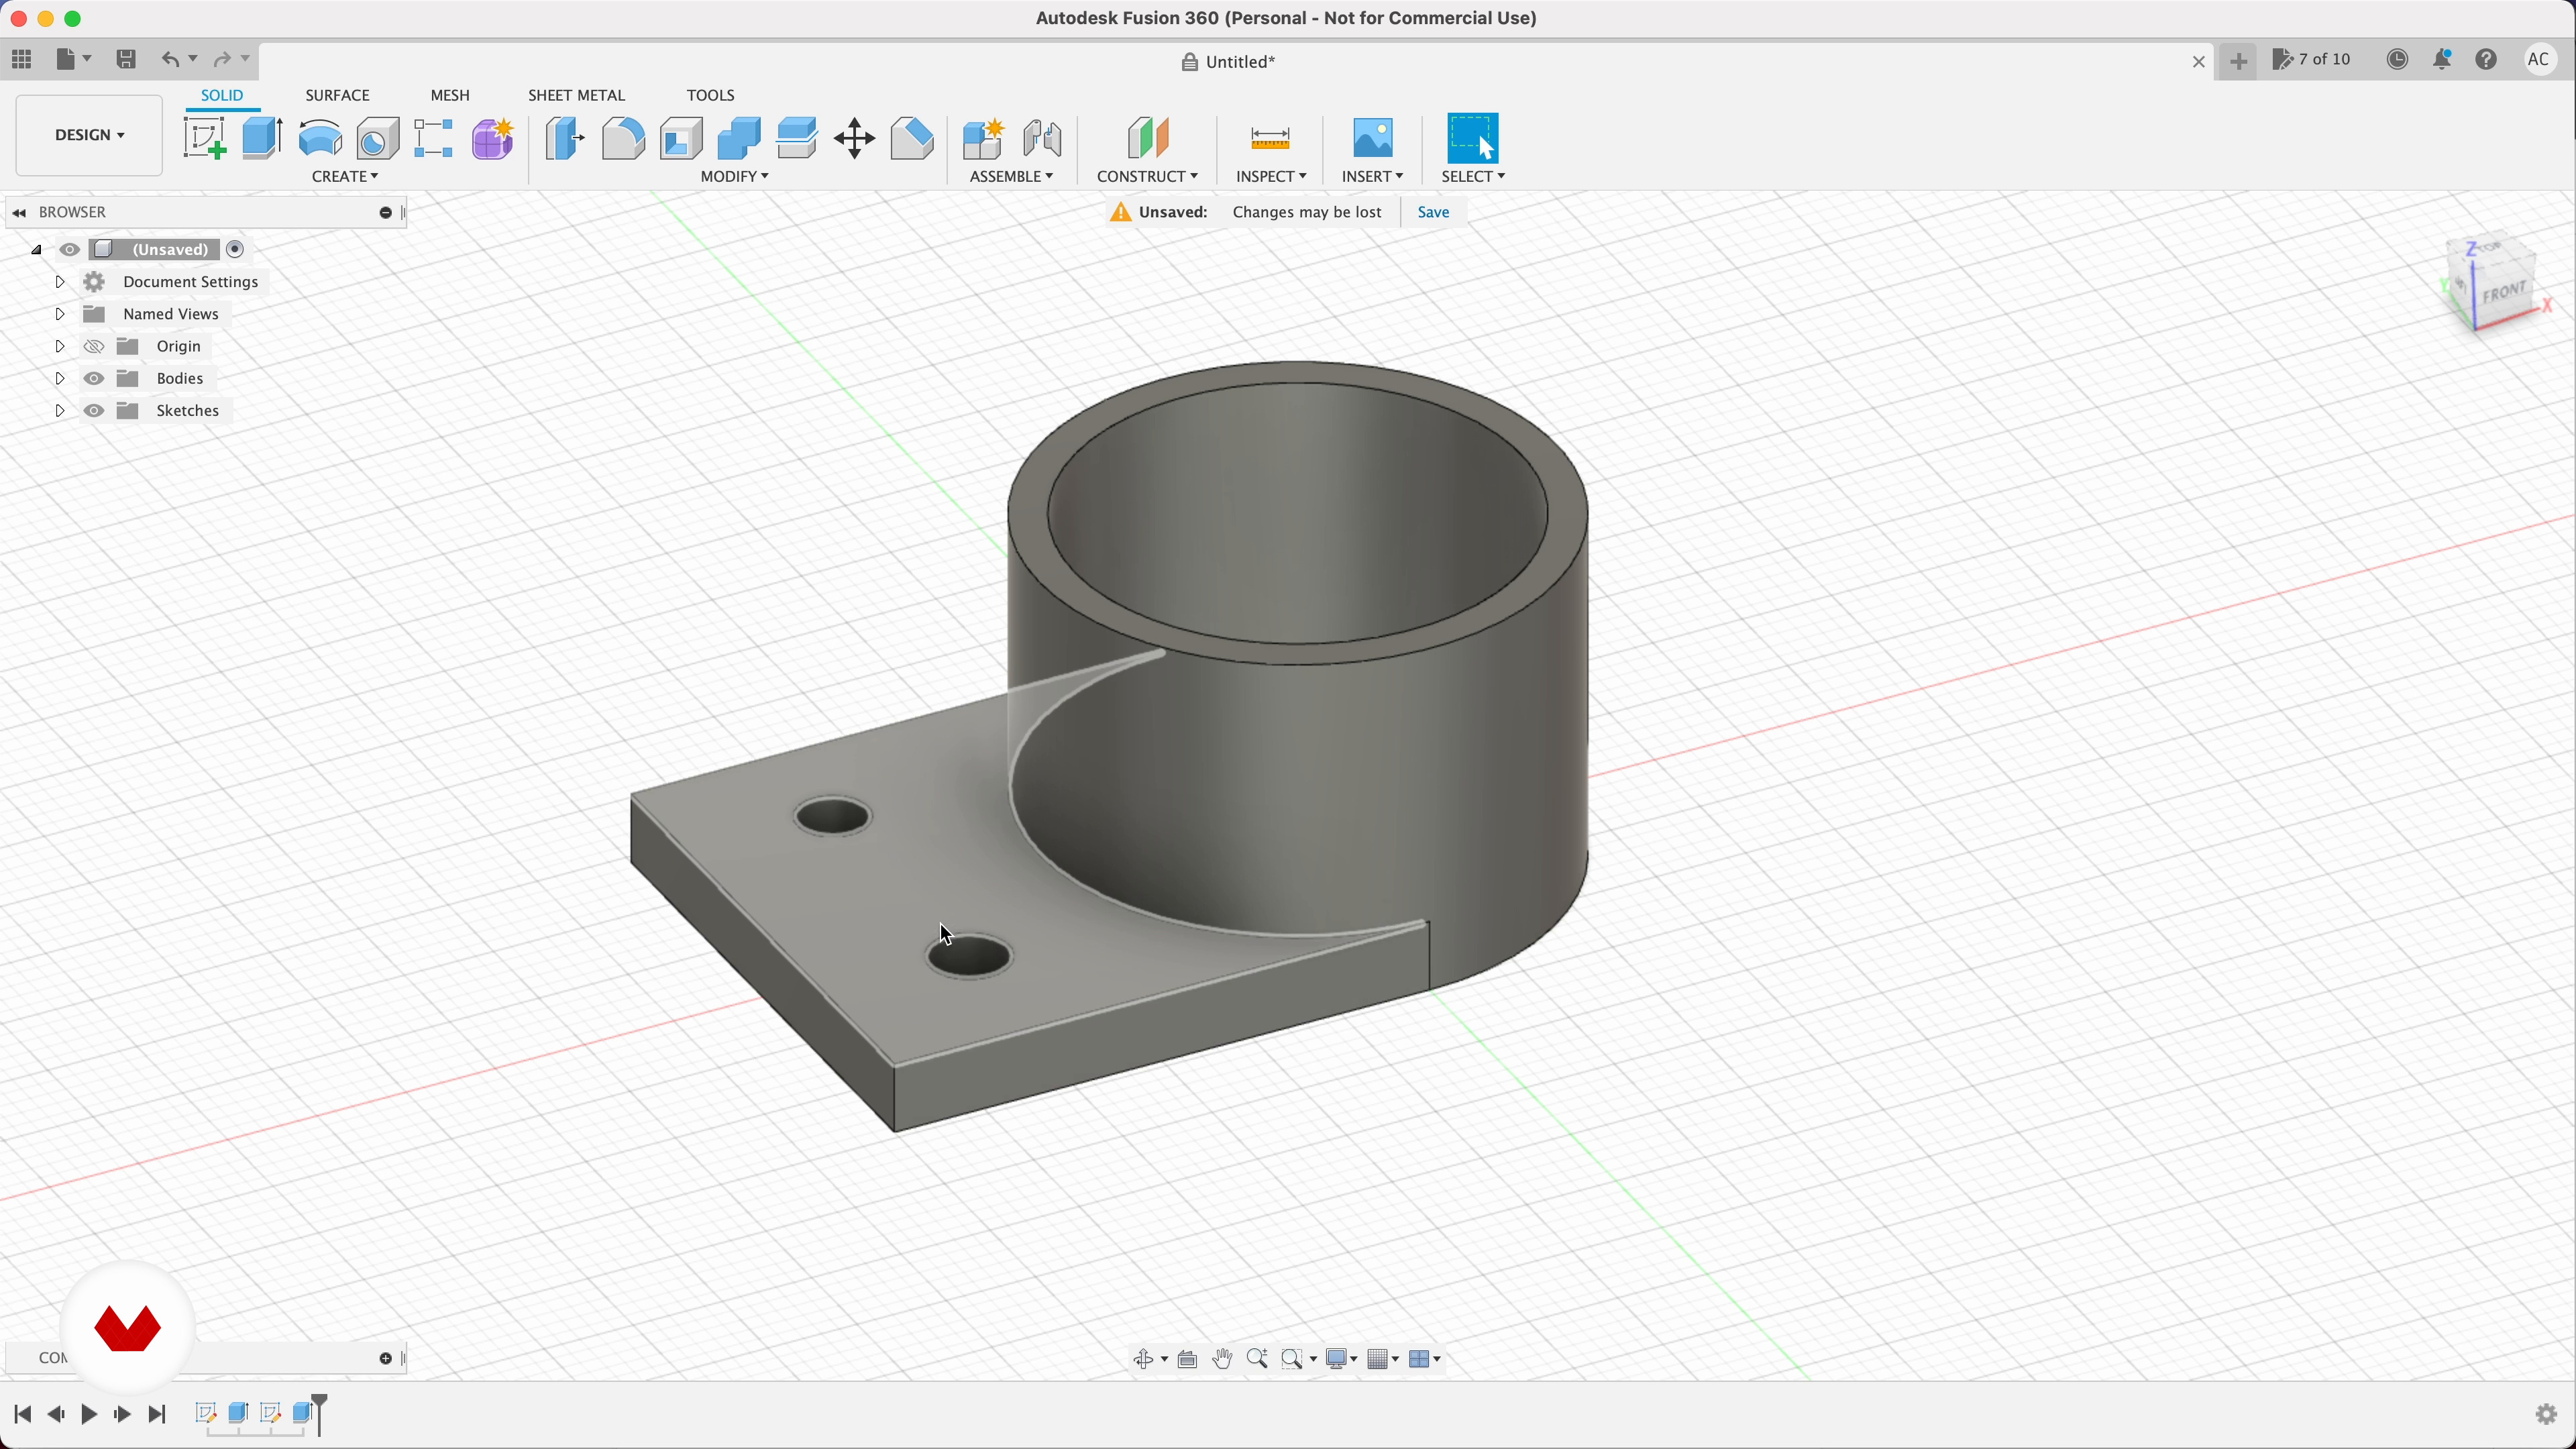Expand the Bodies node
Image resolution: width=2576 pixels, height=1449 pixels.
pyautogui.click(x=59, y=379)
